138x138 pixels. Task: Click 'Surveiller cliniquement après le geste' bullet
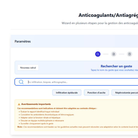(37, 124)
